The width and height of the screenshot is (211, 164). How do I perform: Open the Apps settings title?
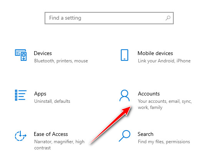click(x=40, y=94)
